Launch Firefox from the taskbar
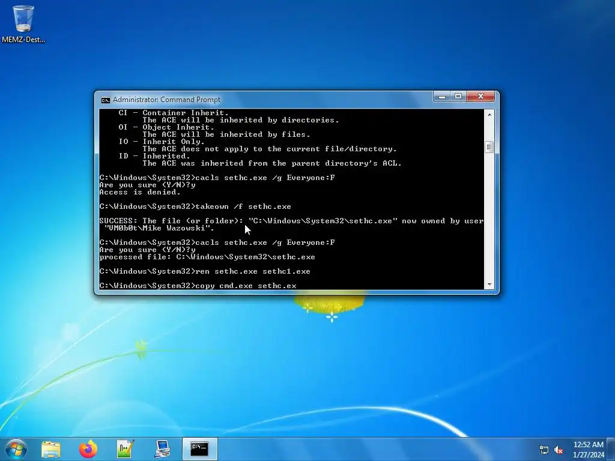This screenshot has height=461, width=615. point(88,449)
